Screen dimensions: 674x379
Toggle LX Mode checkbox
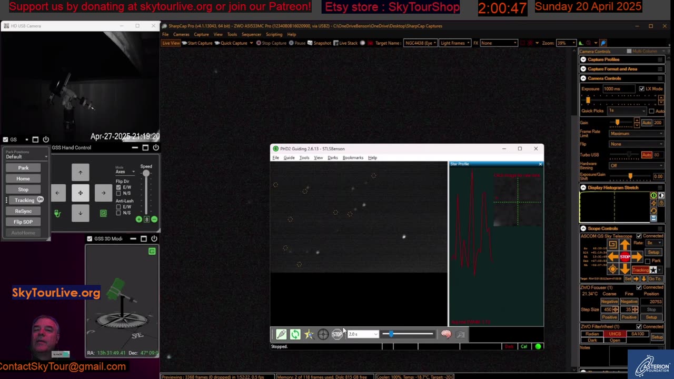[641, 88]
